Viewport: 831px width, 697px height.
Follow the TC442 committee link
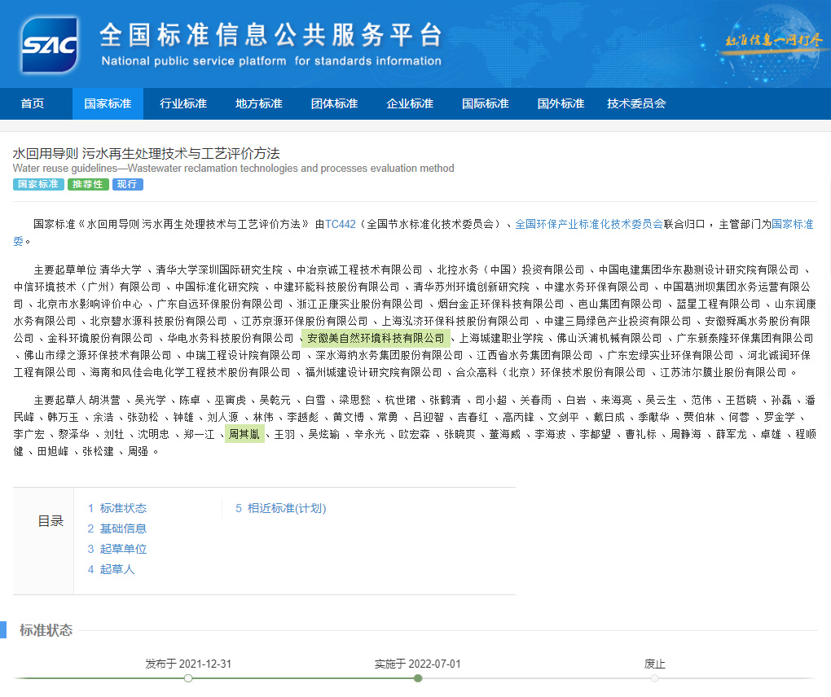[x=341, y=224]
